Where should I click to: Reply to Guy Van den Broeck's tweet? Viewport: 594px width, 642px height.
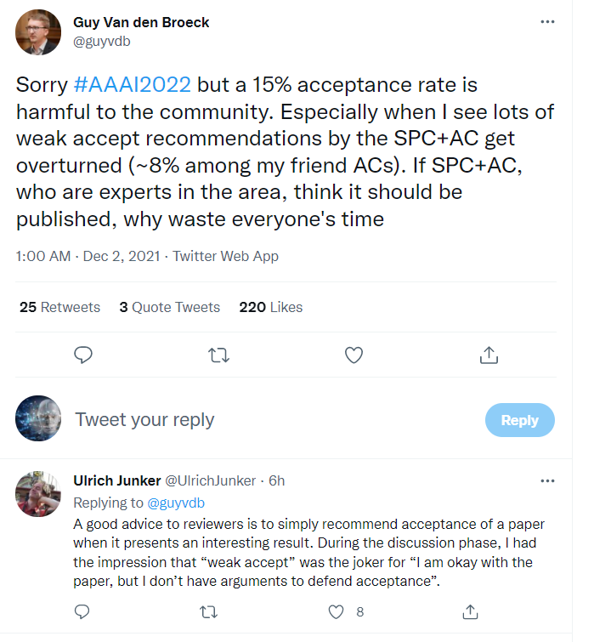(82, 355)
